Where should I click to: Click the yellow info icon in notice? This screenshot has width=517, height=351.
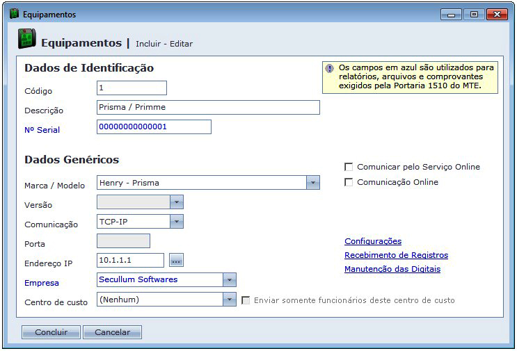pos(329,68)
